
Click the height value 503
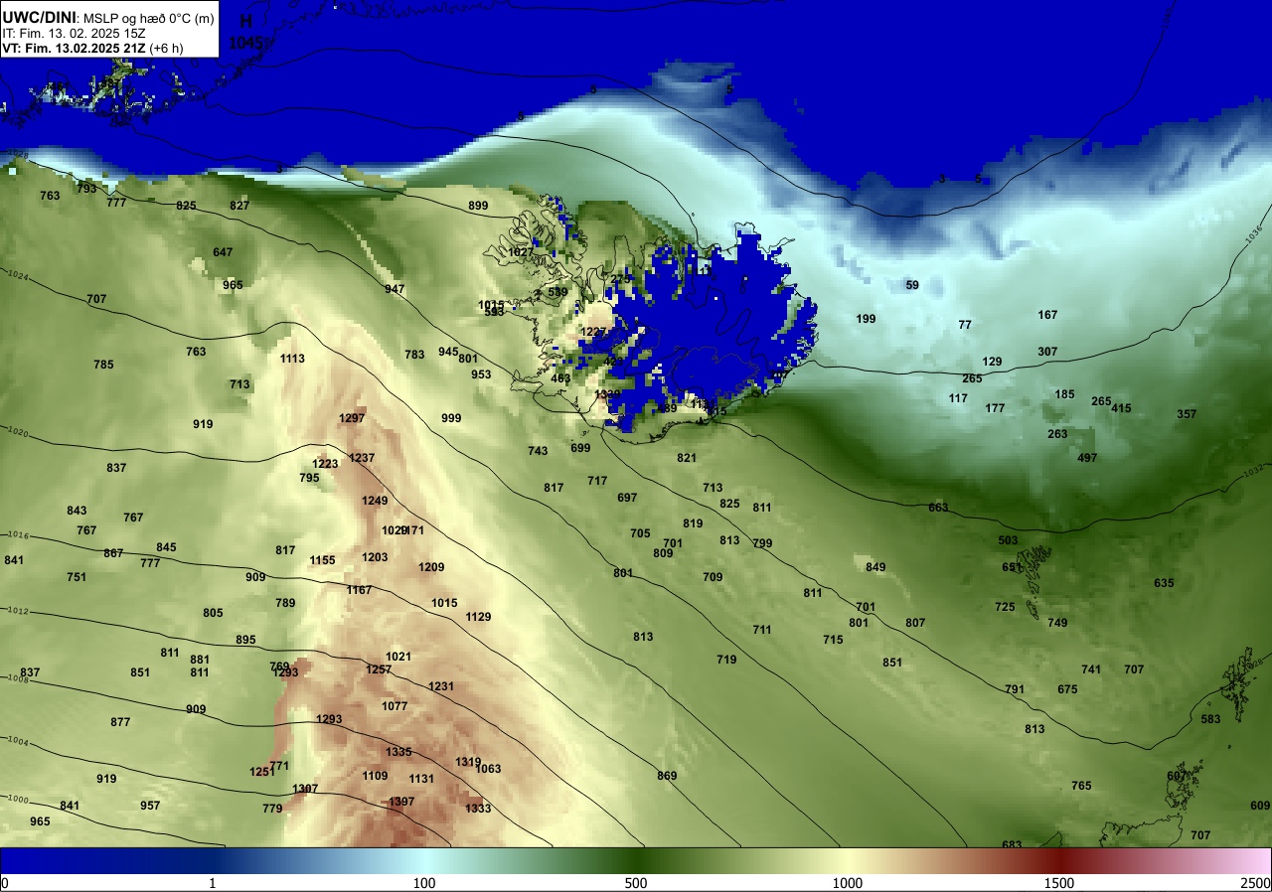click(1008, 540)
